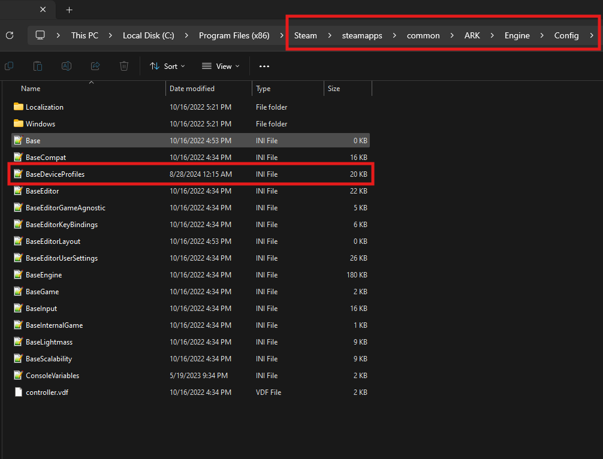Image resolution: width=603 pixels, height=459 pixels.
Task: Select the Localization folder
Action: 44,107
